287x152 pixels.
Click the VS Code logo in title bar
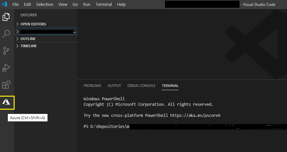[4, 4]
